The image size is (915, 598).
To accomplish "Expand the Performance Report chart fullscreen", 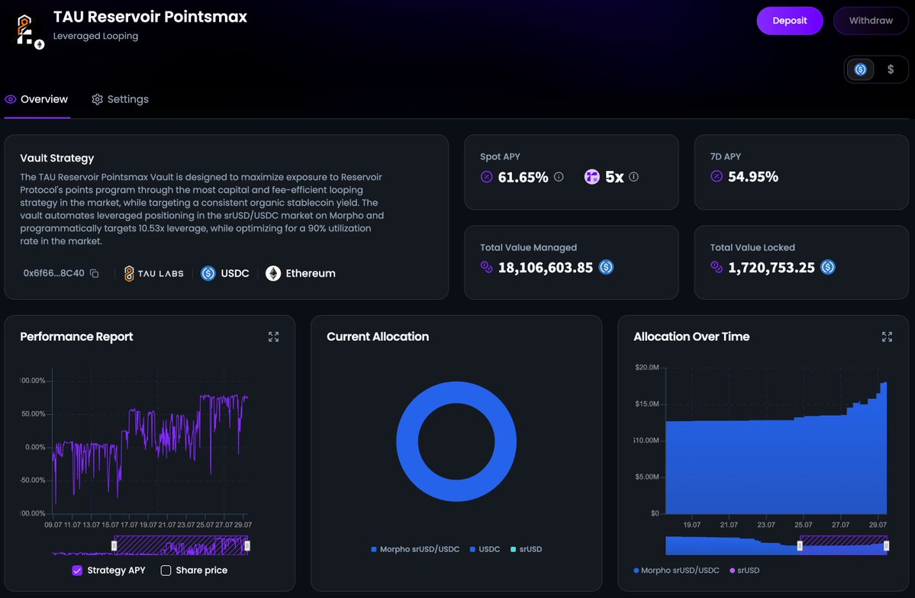I will (x=273, y=336).
